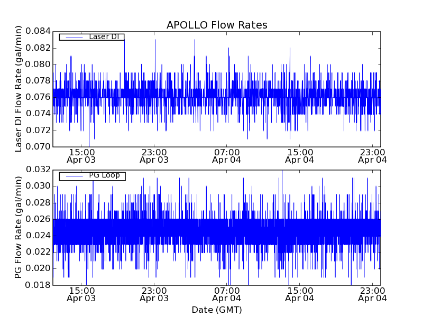Click the "APOLLO Flow Rates" chart title
Image resolution: width=423 pixels, height=317 pixels.
click(217, 25)
